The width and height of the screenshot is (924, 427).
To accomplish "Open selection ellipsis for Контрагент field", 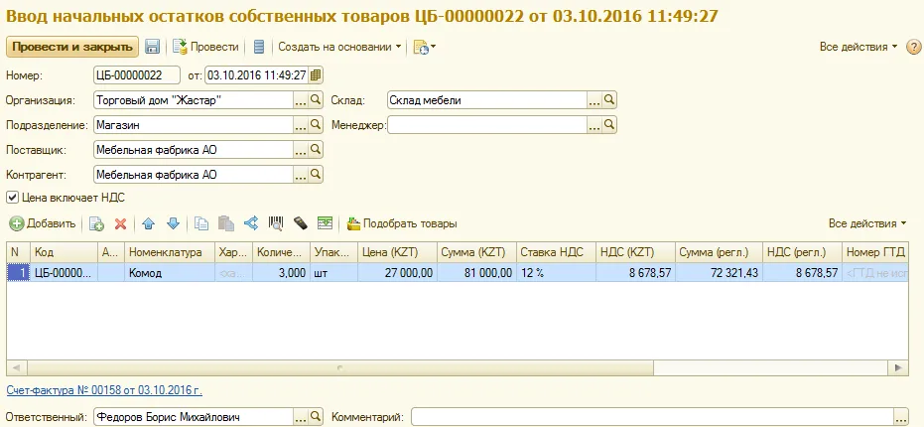I will [301, 175].
